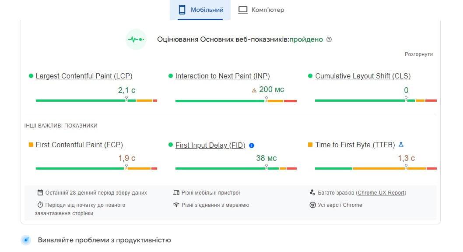Click heading Виявляйте проблеми з продуктивністю

[x=104, y=240]
